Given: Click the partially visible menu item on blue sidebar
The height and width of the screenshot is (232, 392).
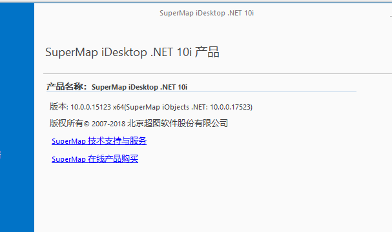Looking at the screenshot, I should pyautogui.click(x=1, y=155).
